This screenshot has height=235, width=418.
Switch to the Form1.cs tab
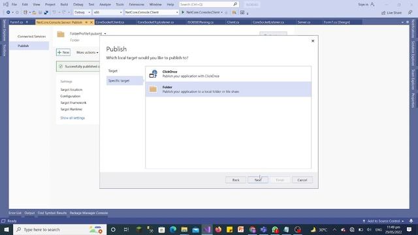[16, 22]
